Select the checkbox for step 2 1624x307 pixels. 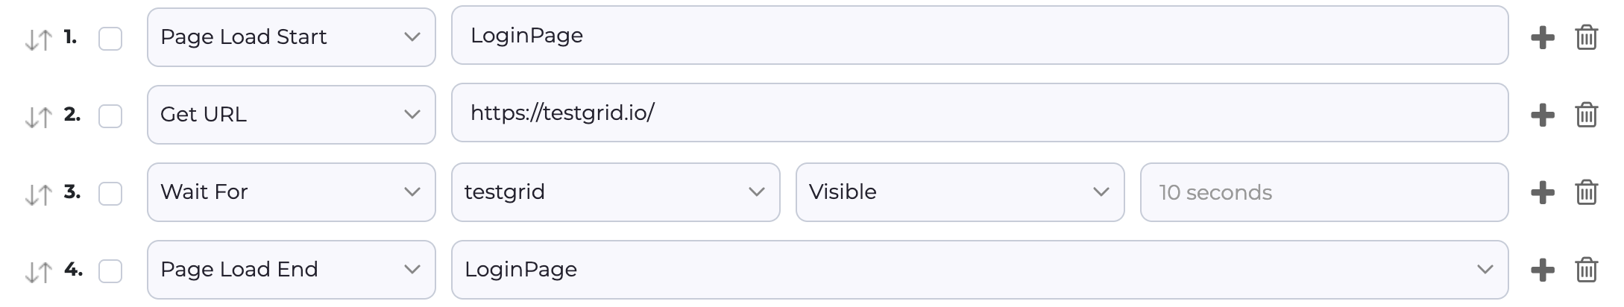tap(110, 116)
